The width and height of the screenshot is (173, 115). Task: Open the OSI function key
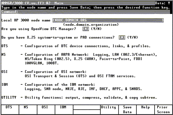[46, 109]
